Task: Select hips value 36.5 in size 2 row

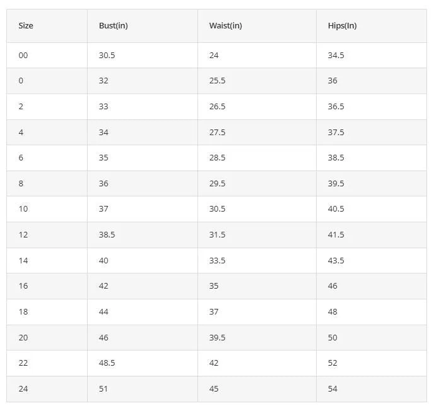Action: (x=336, y=107)
